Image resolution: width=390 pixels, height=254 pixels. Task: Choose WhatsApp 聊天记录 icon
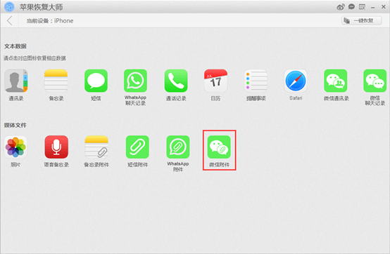(x=136, y=81)
